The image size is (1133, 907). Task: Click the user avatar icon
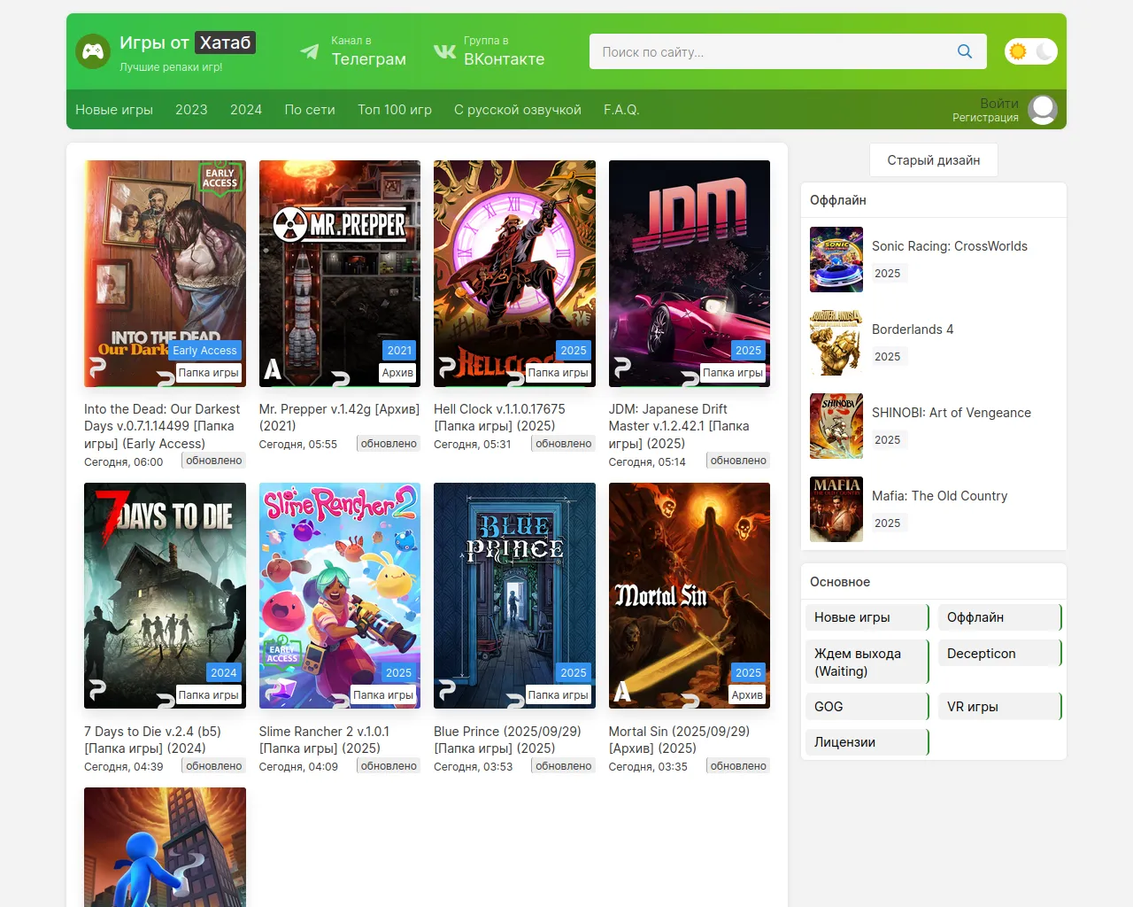pyautogui.click(x=1043, y=110)
